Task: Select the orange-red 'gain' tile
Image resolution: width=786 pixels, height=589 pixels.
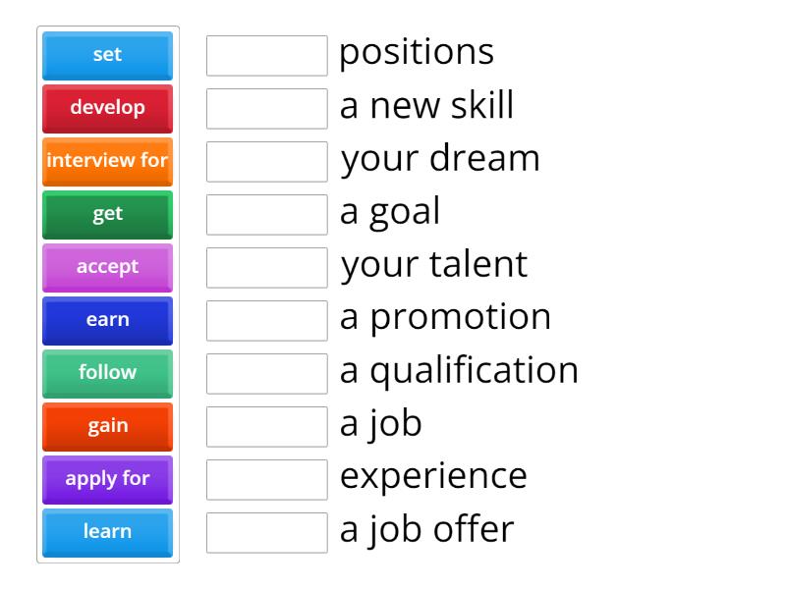Action: [107, 426]
